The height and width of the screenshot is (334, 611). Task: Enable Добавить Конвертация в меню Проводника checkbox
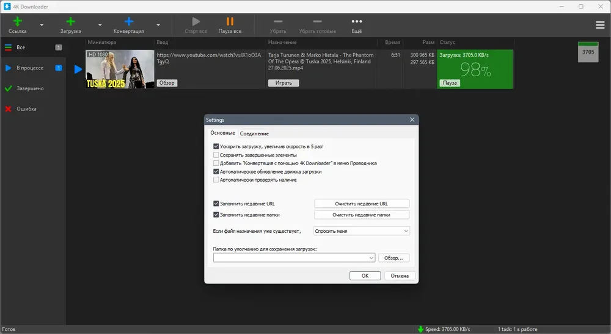pos(216,163)
